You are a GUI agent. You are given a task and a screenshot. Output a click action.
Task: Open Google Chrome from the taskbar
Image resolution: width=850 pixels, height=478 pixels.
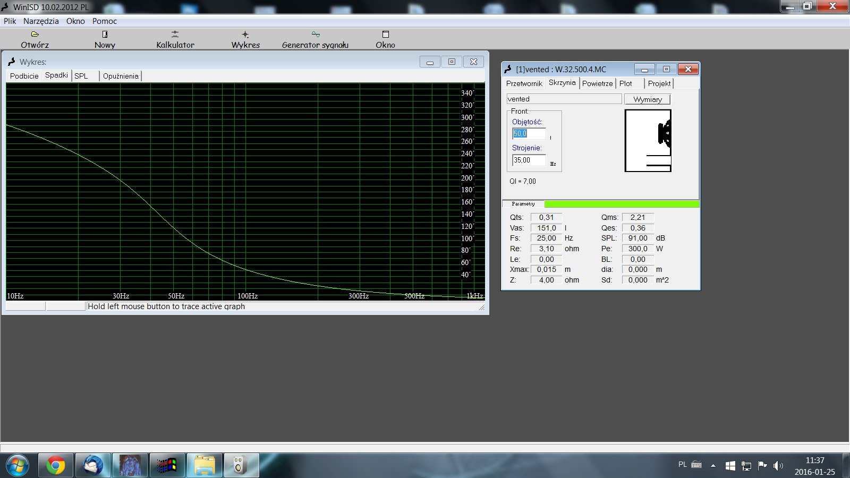[x=55, y=465]
